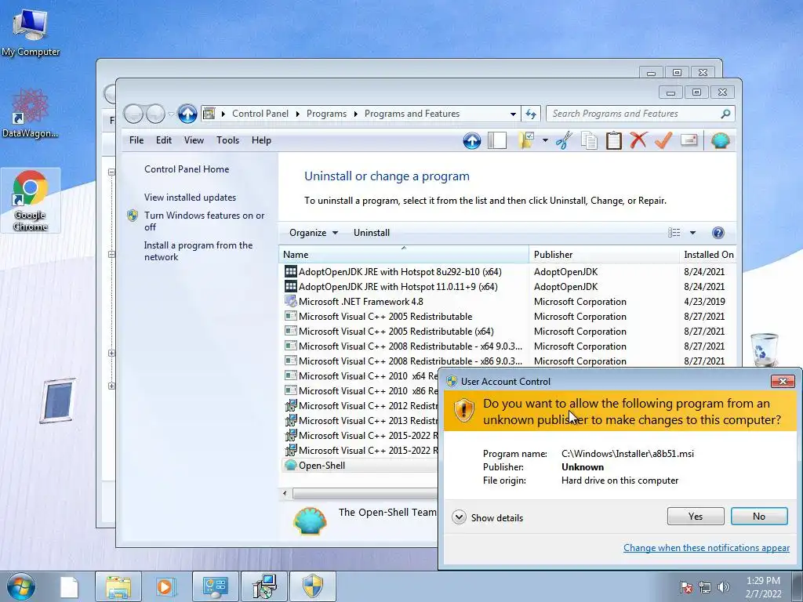The height and width of the screenshot is (602, 803).
Task: Select Microsoft Visual C++ 2005 Redistributable (x64)
Action: pos(396,332)
